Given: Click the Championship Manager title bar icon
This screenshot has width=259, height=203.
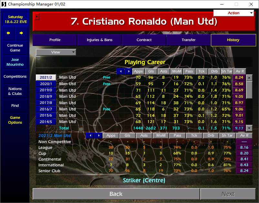Looking at the screenshot, I should point(4,4).
